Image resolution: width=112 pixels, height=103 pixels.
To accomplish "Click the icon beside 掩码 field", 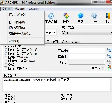I will pyautogui.click(x=109, y=62).
